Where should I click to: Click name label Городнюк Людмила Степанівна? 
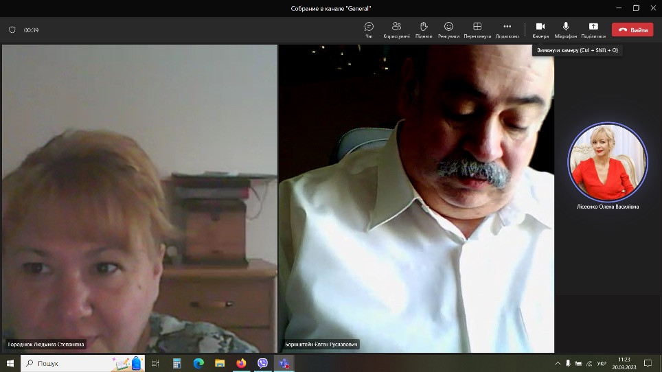[x=46, y=344]
